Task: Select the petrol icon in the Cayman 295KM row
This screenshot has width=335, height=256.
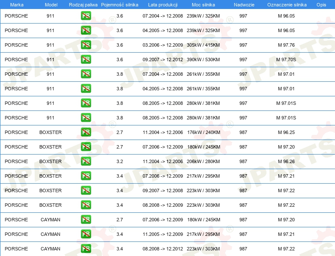Action: (x=86, y=234)
